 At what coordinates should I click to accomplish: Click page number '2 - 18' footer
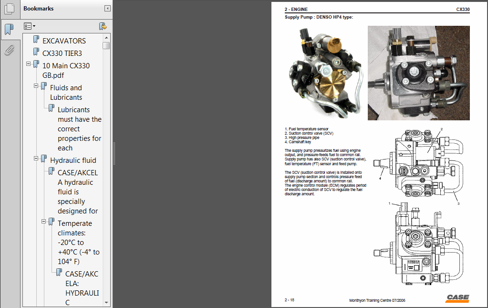290,300
